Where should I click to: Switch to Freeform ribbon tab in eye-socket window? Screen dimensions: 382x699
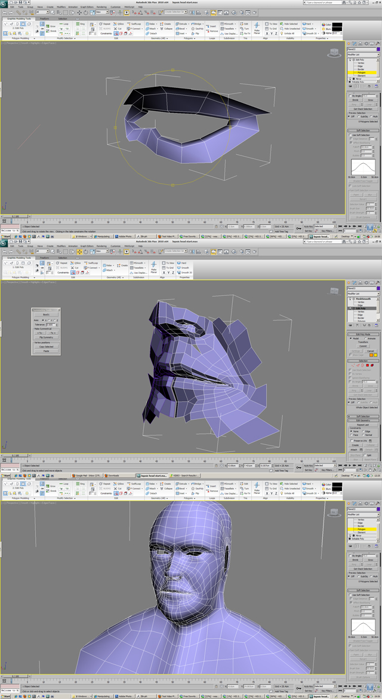click(x=45, y=19)
